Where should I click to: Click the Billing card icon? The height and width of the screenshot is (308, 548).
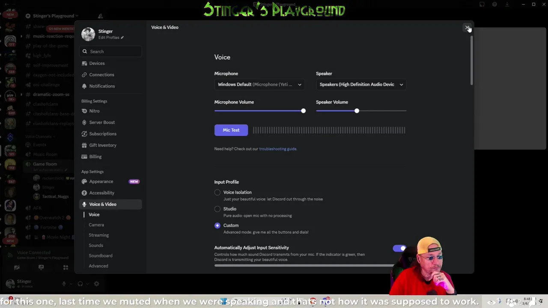coord(84,157)
